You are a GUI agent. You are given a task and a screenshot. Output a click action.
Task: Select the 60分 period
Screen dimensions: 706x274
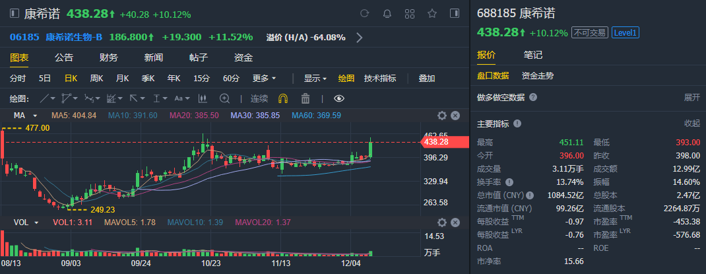(231, 78)
